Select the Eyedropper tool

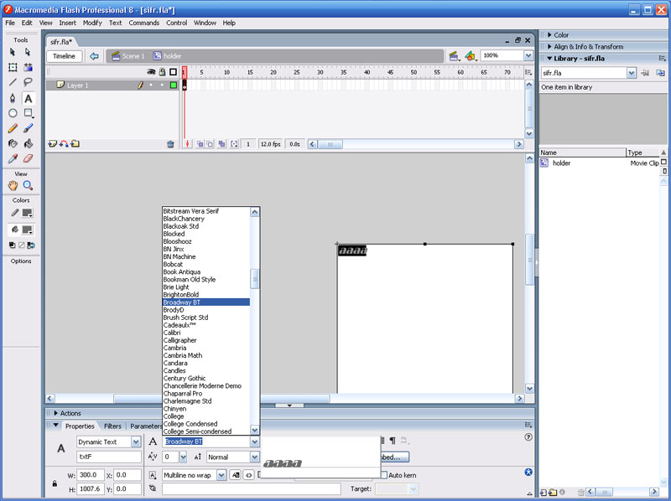coord(13,158)
